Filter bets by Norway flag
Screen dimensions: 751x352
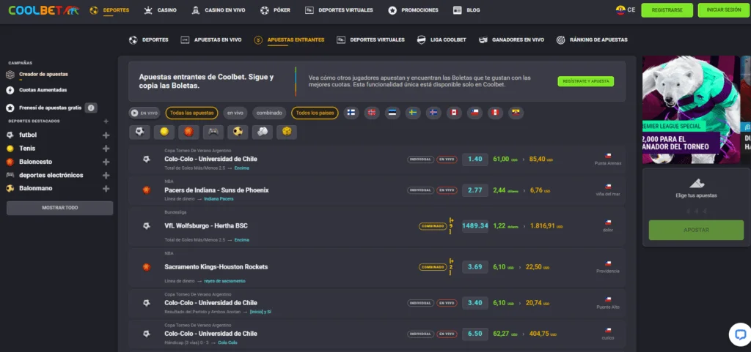coord(372,113)
